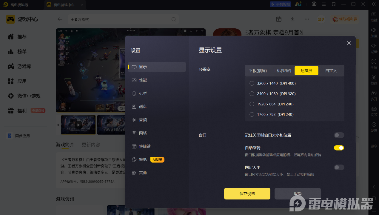The image size is (379, 215).
Task: Open the user account icon
Action: [314, 4]
